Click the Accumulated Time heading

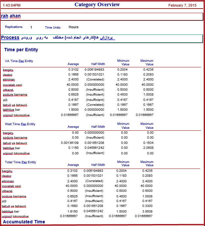point(24,222)
